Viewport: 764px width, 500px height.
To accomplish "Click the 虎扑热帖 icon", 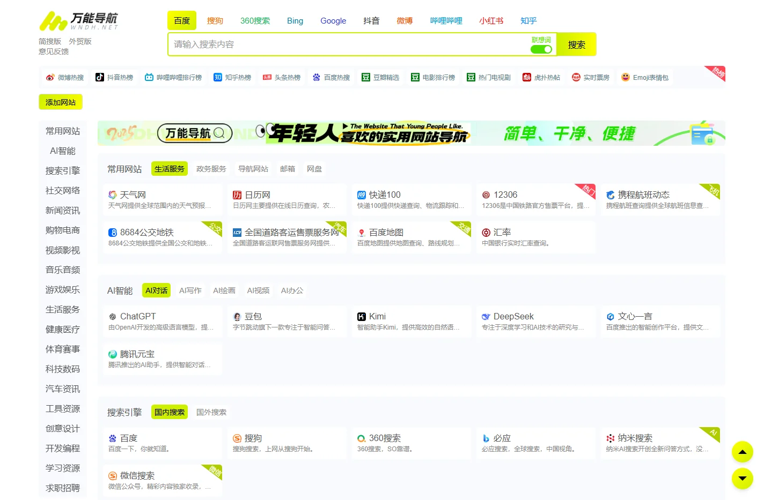I will point(527,77).
